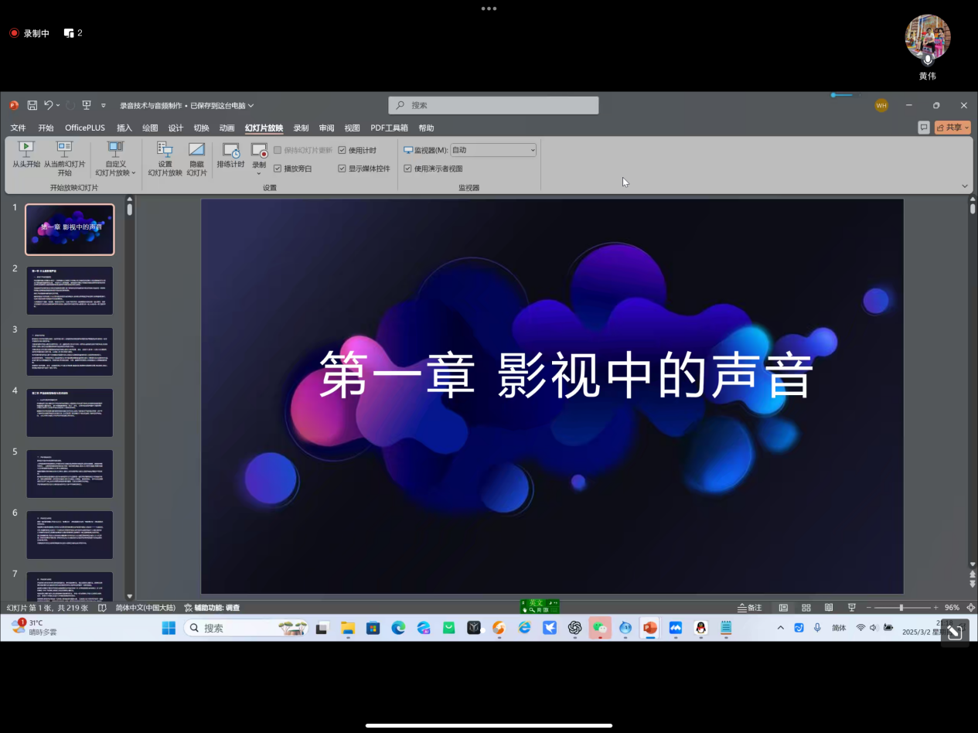The image size is (978, 733).
Task: Uncheck the 使用计时 checkbox
Action: click(342, 150)
